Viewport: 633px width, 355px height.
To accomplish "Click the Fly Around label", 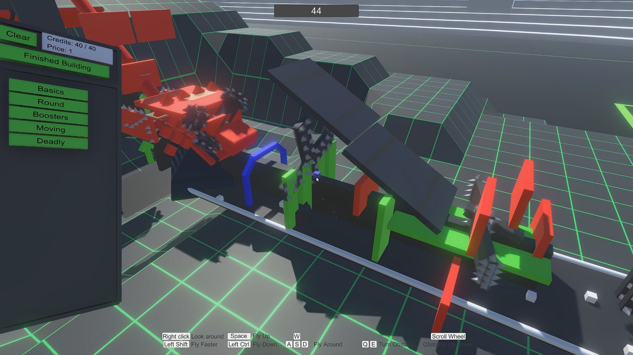I will coord(328,344).
